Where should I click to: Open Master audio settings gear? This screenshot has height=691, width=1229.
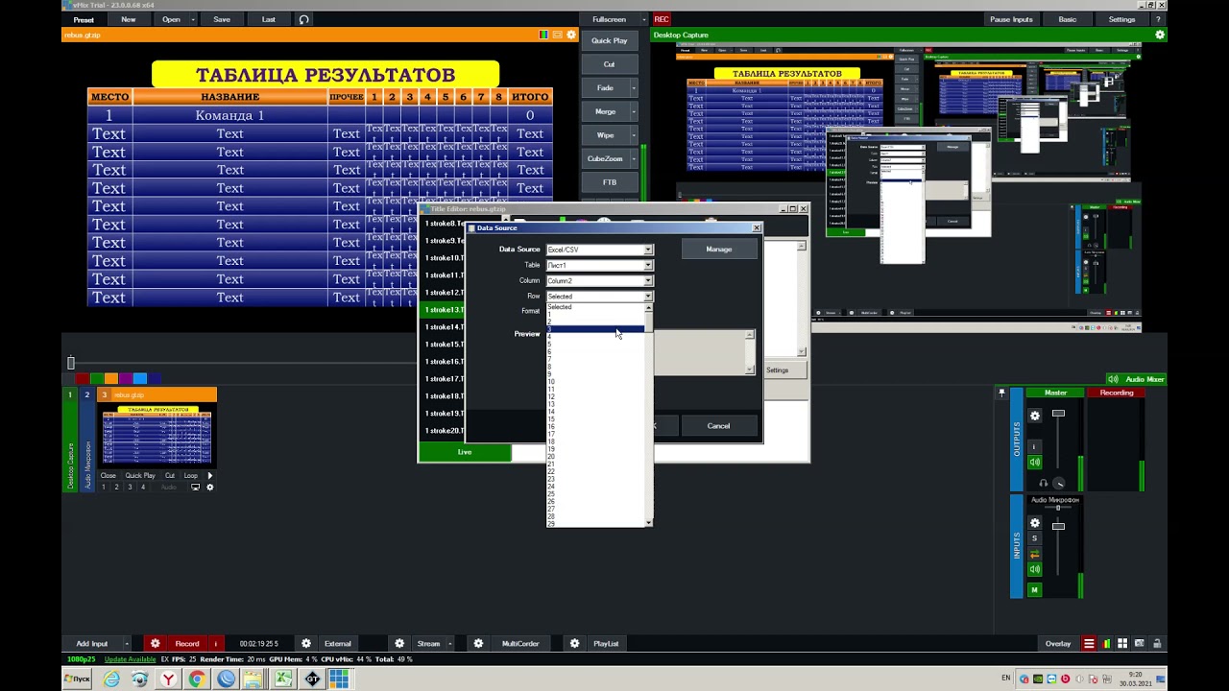(1035, 416)
